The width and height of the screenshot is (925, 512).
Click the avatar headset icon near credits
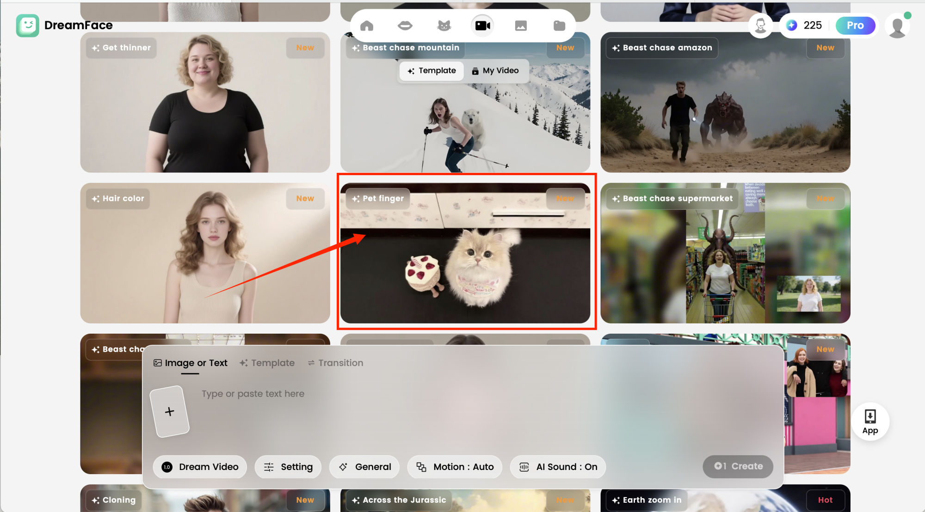tap(761, 25)
